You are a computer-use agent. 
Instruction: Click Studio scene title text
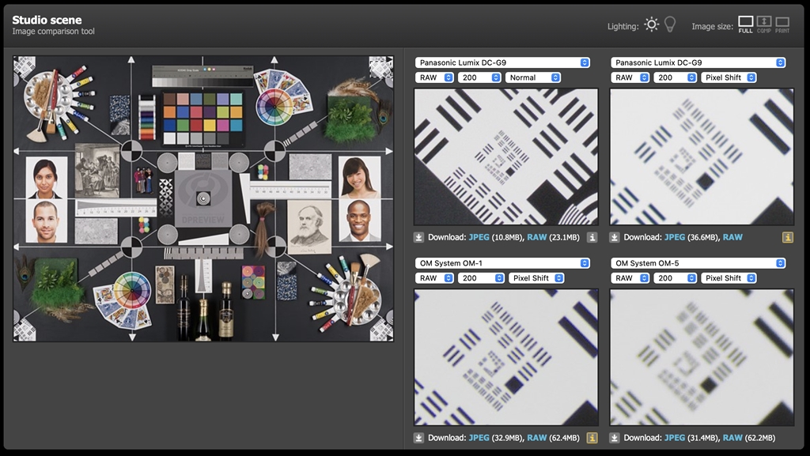pyautogui.click(x=47, y=20)
